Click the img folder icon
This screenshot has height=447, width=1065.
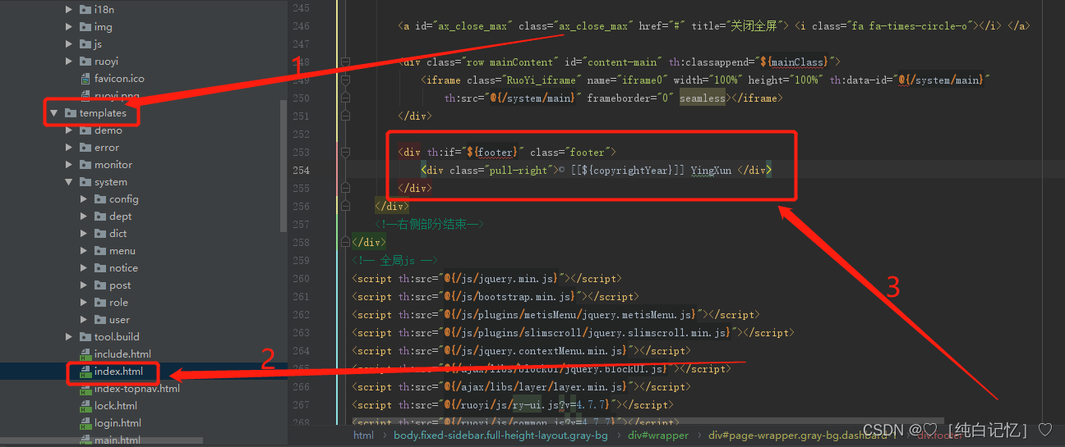(x=85, y=27)
